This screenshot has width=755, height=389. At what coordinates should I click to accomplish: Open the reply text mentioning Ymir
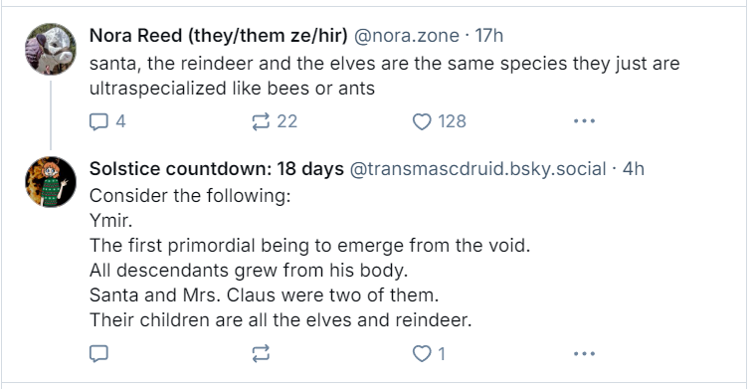309,258
